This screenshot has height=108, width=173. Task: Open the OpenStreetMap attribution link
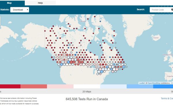(154, 83)
